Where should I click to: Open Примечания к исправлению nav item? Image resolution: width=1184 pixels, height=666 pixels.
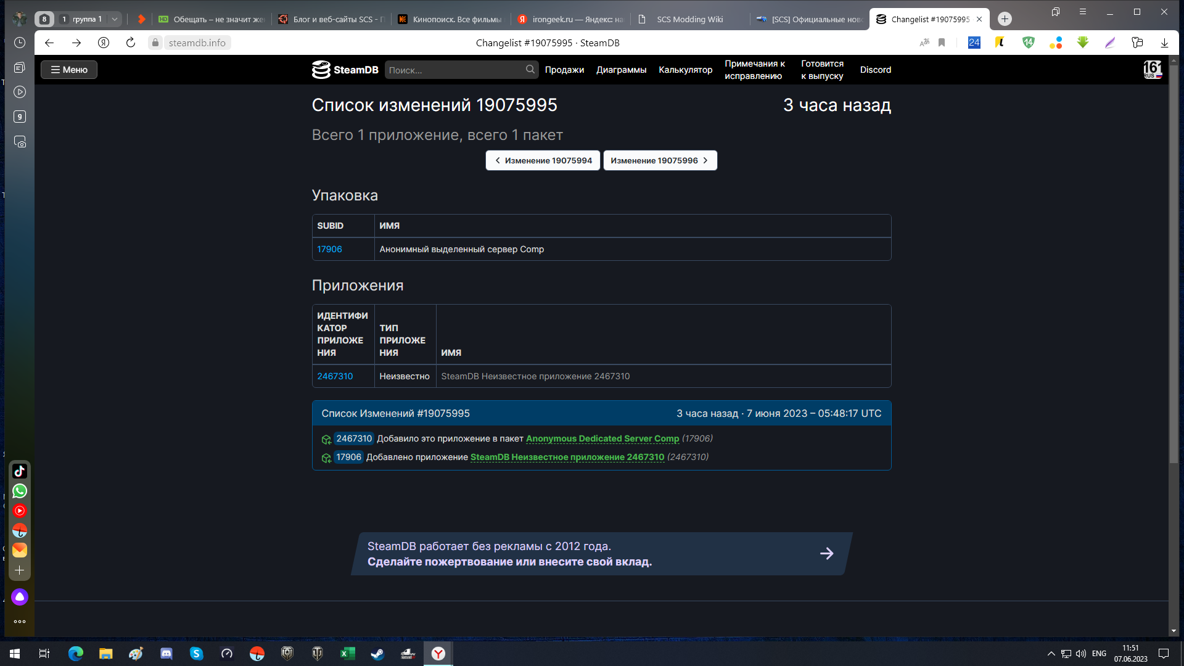755,70
